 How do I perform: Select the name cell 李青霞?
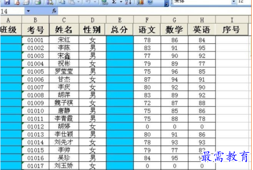click(x=64, y=118)
